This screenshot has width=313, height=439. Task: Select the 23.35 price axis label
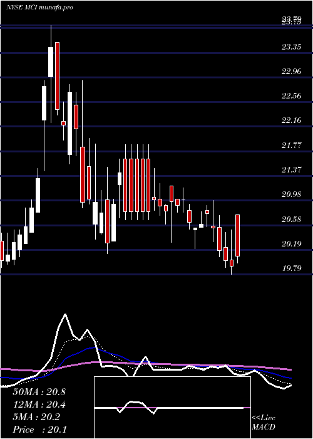pos(292,47)
